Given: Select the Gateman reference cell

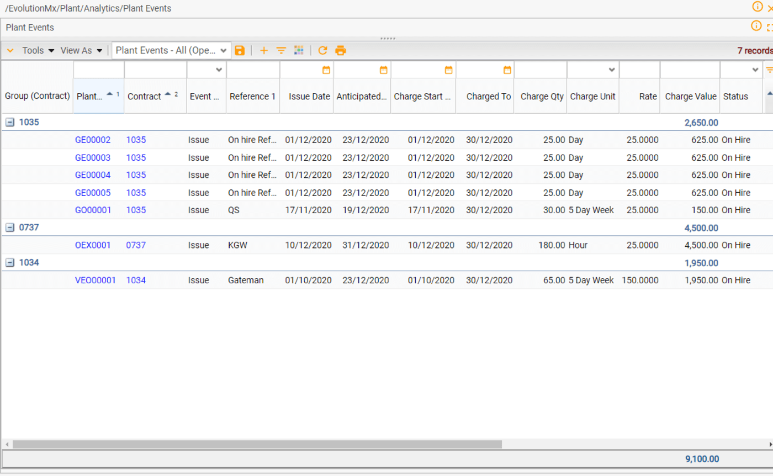Looking at the screenshot, I should (x=253, y=280).
